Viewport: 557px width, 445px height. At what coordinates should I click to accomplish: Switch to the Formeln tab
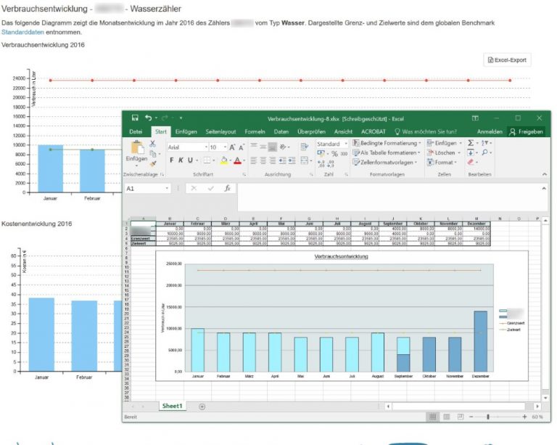pyautogui.click(x=255, y=131)
